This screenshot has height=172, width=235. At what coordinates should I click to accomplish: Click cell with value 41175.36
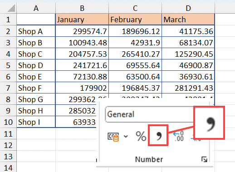[188, 31]
